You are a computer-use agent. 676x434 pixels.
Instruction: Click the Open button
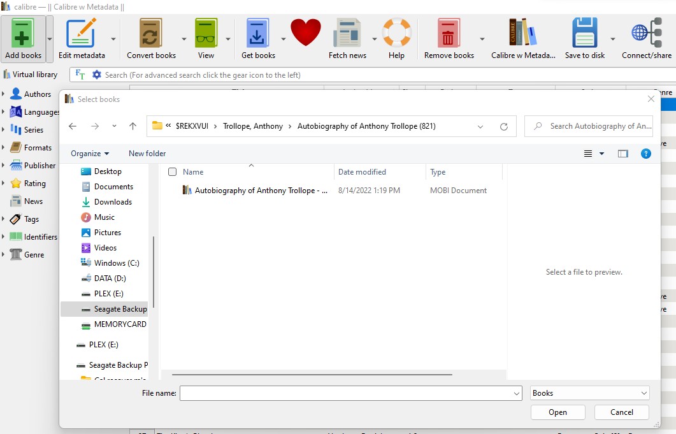point(558,412)
